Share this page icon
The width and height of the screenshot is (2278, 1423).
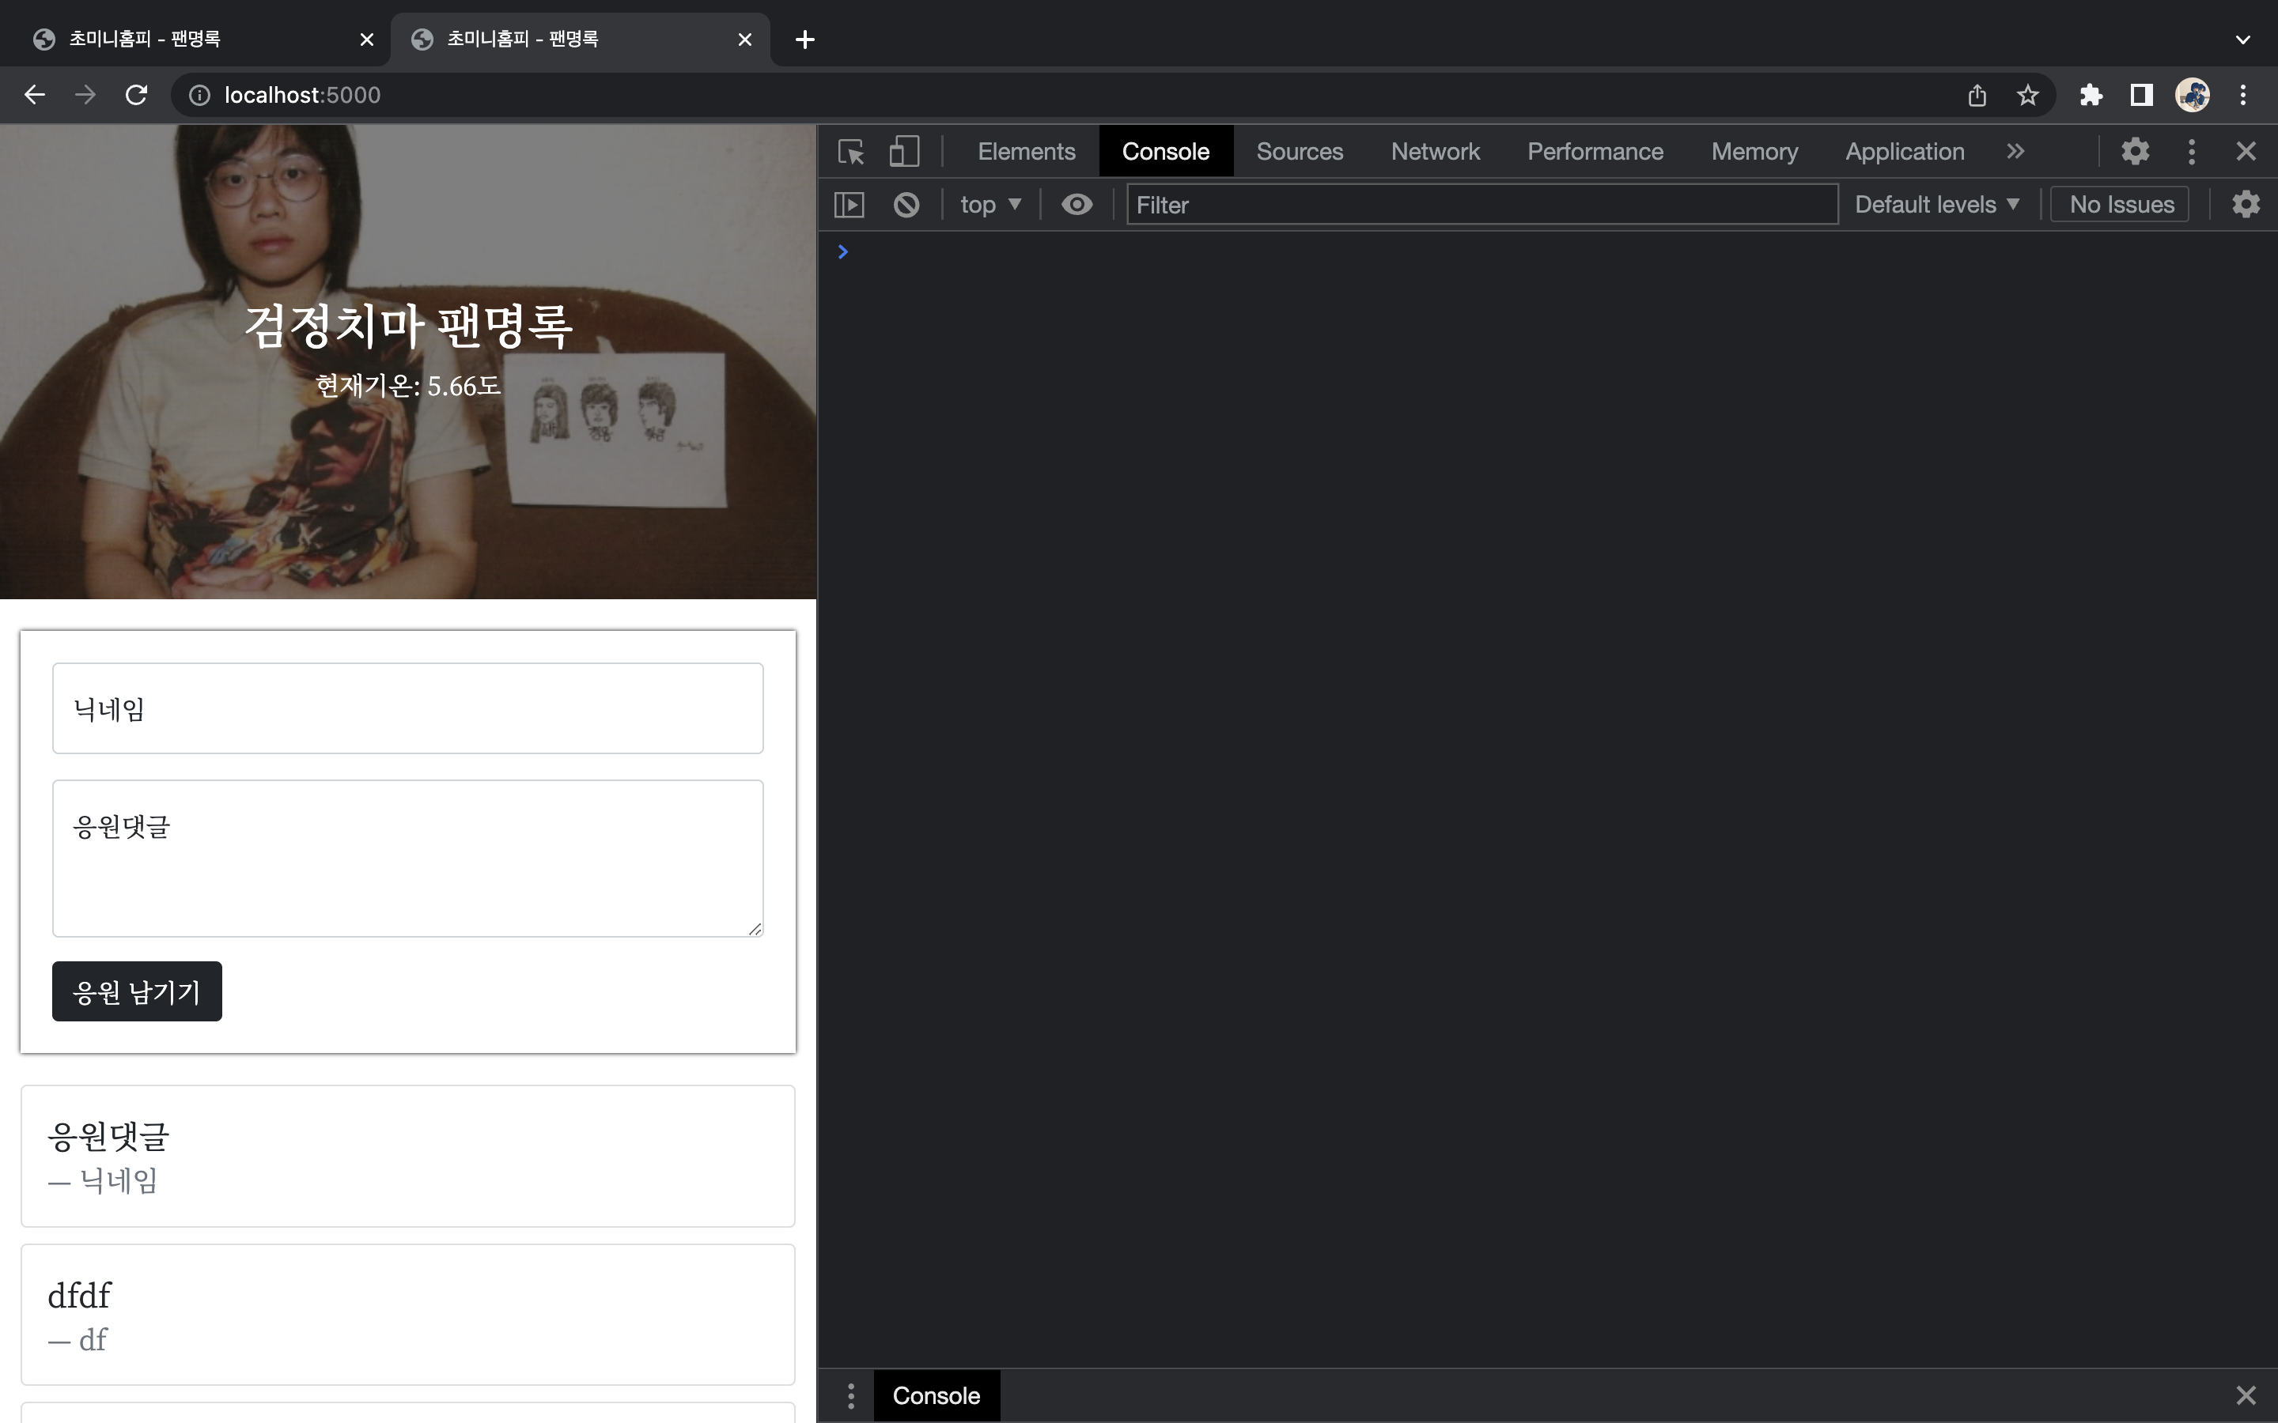point(1977,95)
